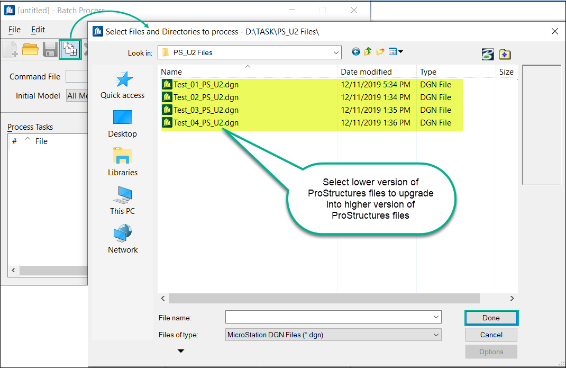The height and width of the screenshot is (368, 566).
Task: Expand the File name dropdown arrow
Action: (436, 317)
